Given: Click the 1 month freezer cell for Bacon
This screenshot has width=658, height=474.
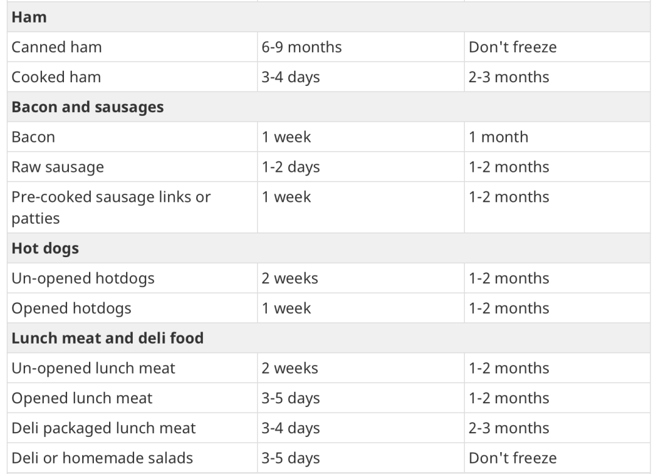Looking at the screenshot, I should (x=498, y=136).
